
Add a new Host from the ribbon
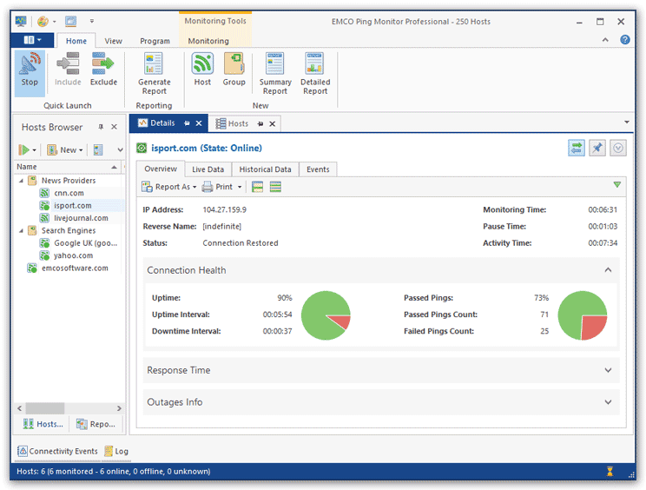[202, 70]
